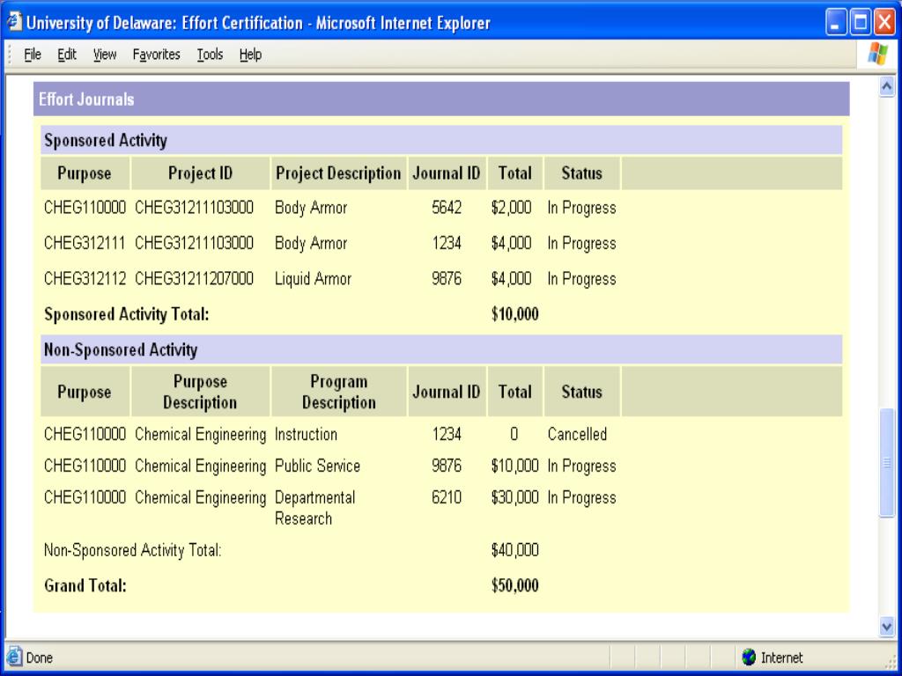Click the Effort Journals section header
The width and height of the screenshot is (902, 676).
441,99
